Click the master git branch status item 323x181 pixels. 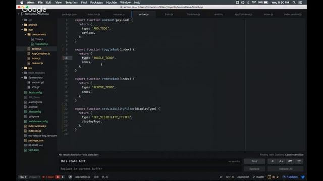258,177
